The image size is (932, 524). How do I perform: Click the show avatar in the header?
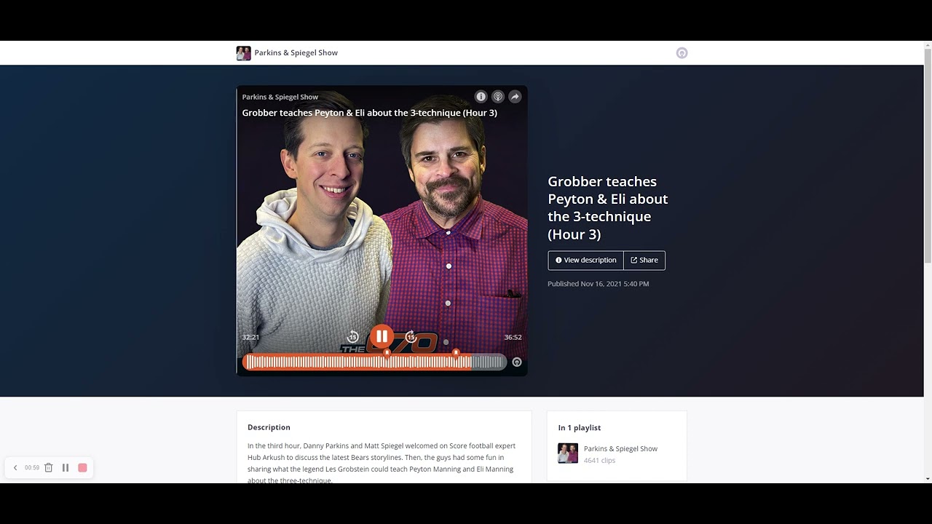point(244,53)
